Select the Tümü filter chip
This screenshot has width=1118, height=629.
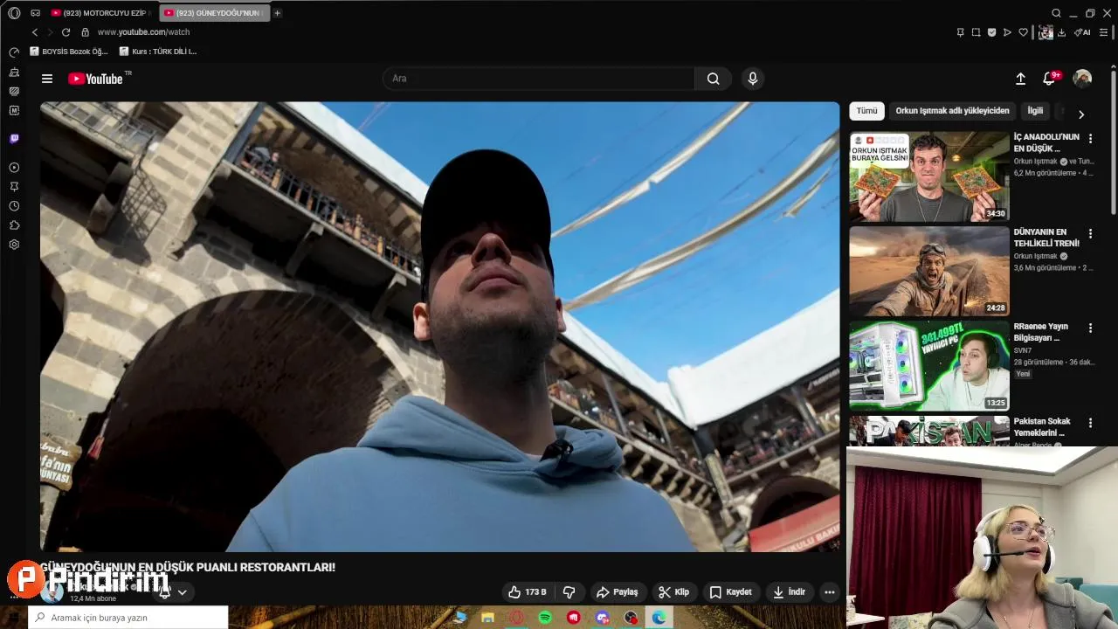click(866, 111)
